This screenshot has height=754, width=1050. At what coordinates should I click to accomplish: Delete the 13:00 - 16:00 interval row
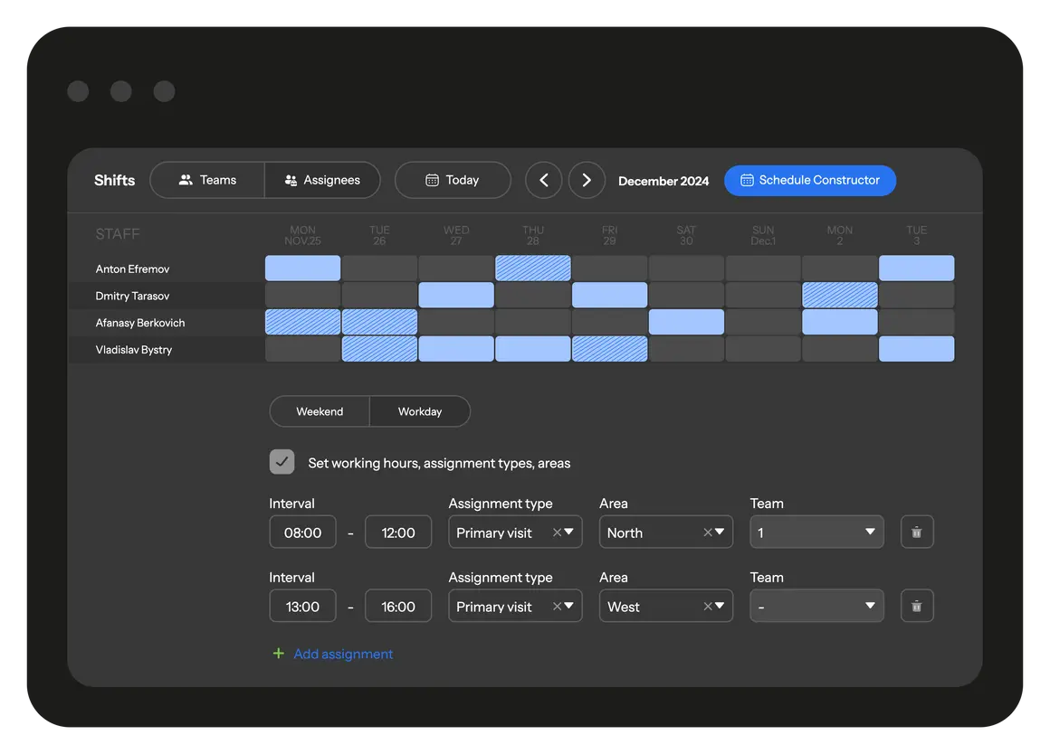point(916,607)
